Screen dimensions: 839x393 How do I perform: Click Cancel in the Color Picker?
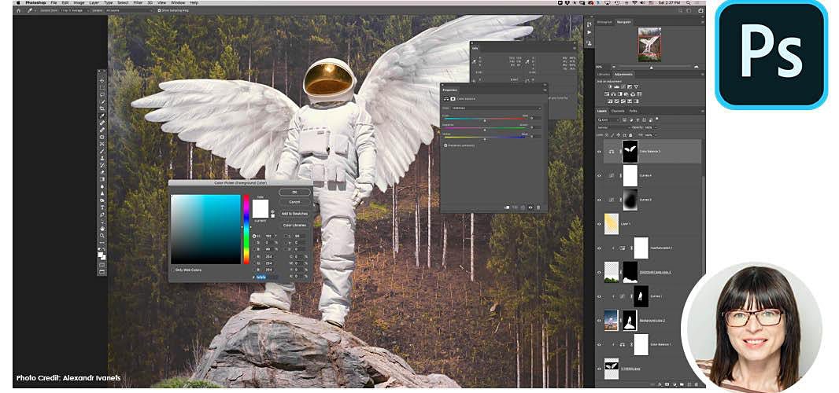(x=294, y=201)
